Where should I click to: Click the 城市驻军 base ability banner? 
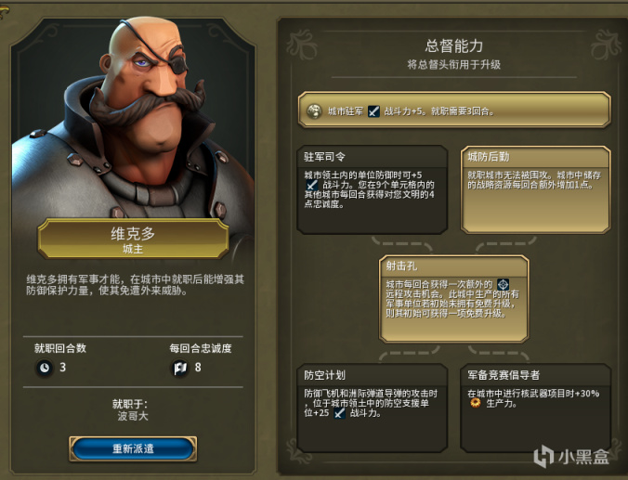pos(454,110)
